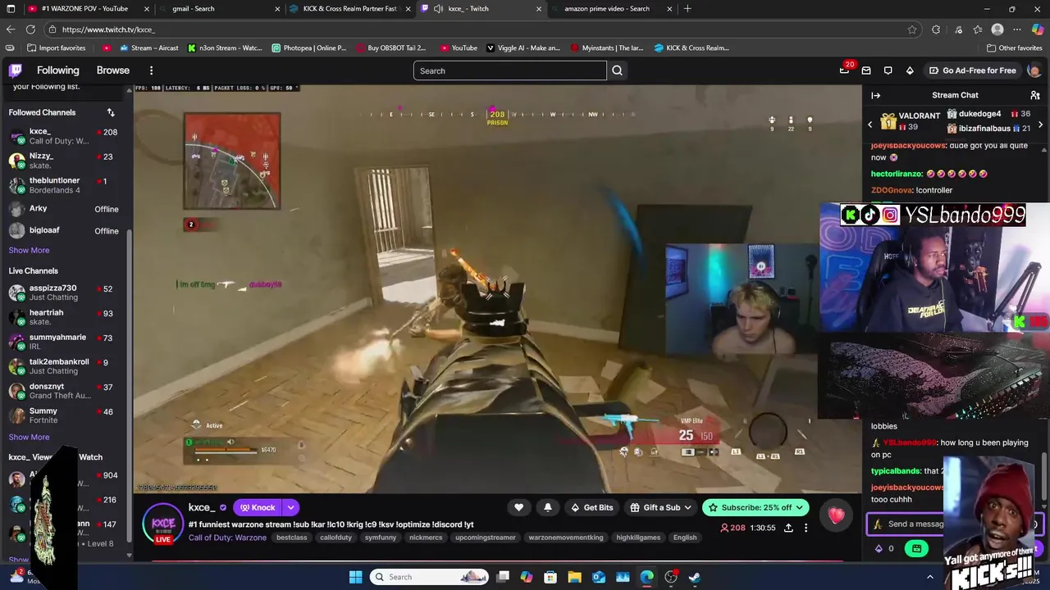Open Whispers speech bubble icon
This screenshot has width=1050, height=590.
(x=888, y=70)
